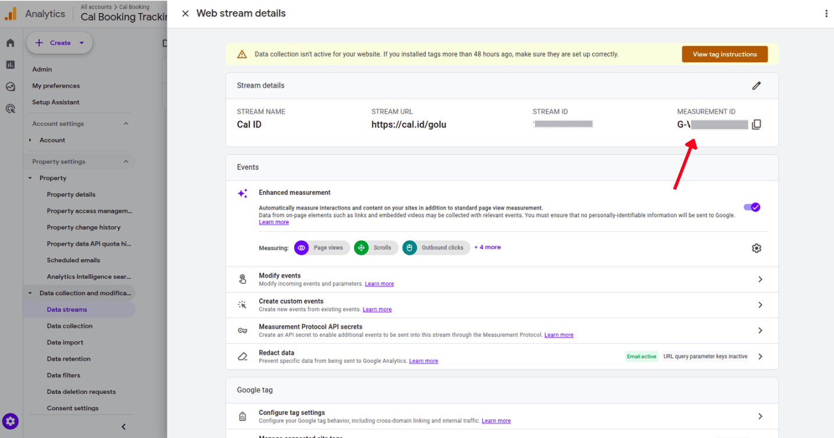Click the Outbound clicks mouse icon
834x438 pixels.
(x=409, y=248)
